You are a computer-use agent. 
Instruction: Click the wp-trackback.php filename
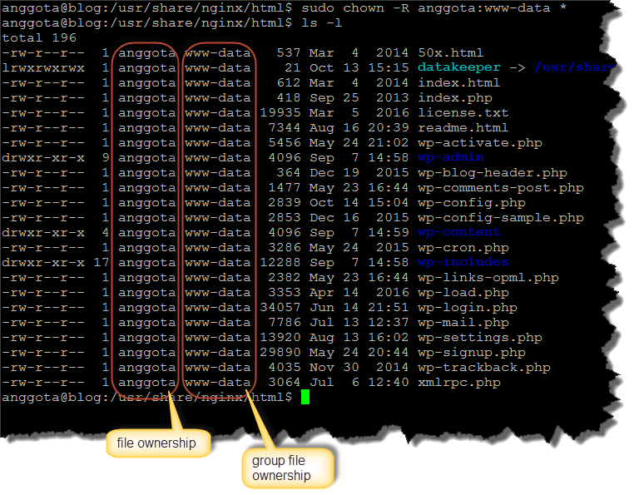click(483, 368)
